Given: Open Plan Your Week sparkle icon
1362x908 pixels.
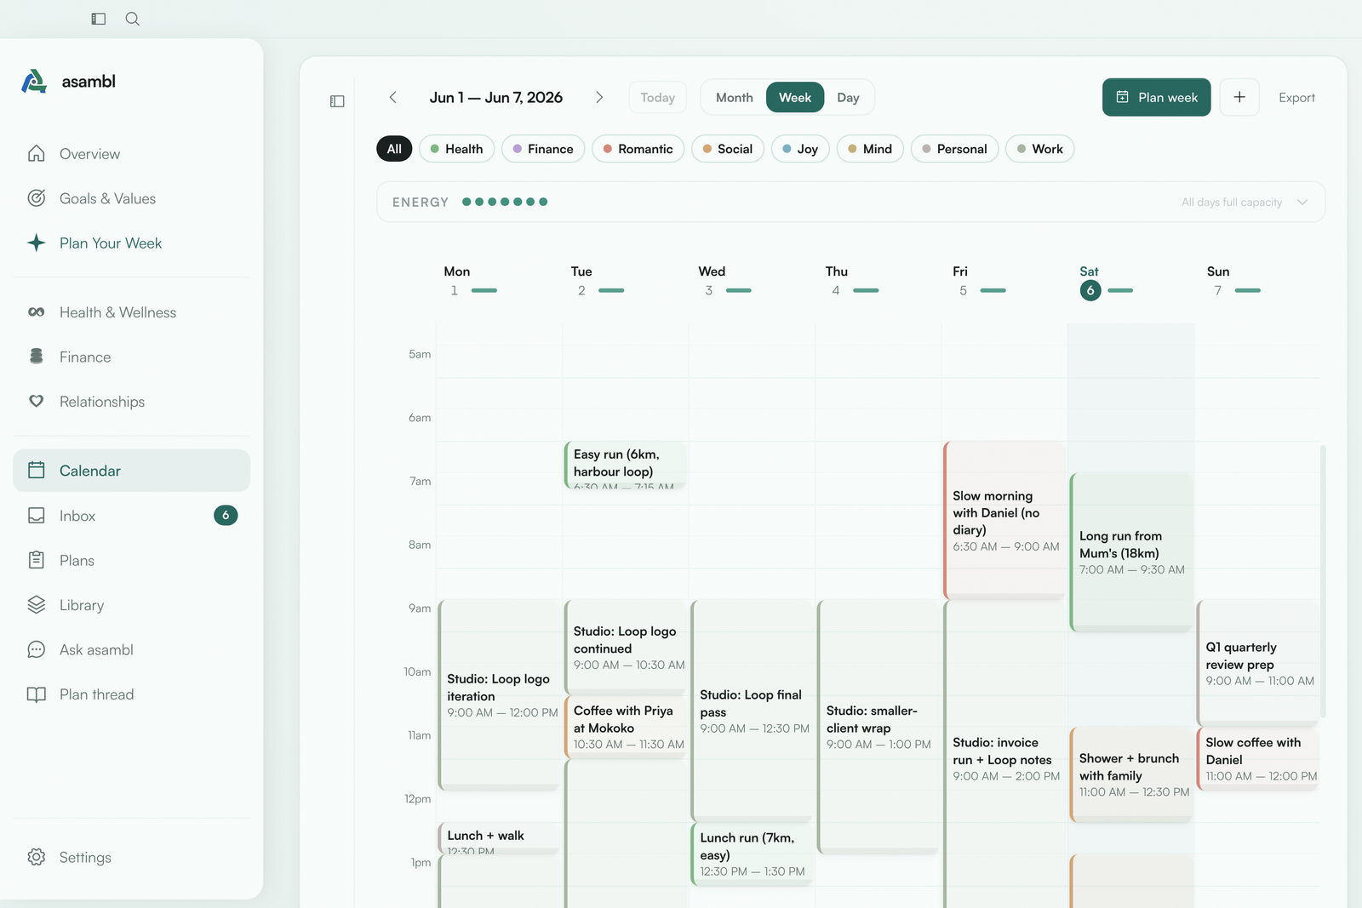Looking at the screenshot, I should click(x=36, y=243).
